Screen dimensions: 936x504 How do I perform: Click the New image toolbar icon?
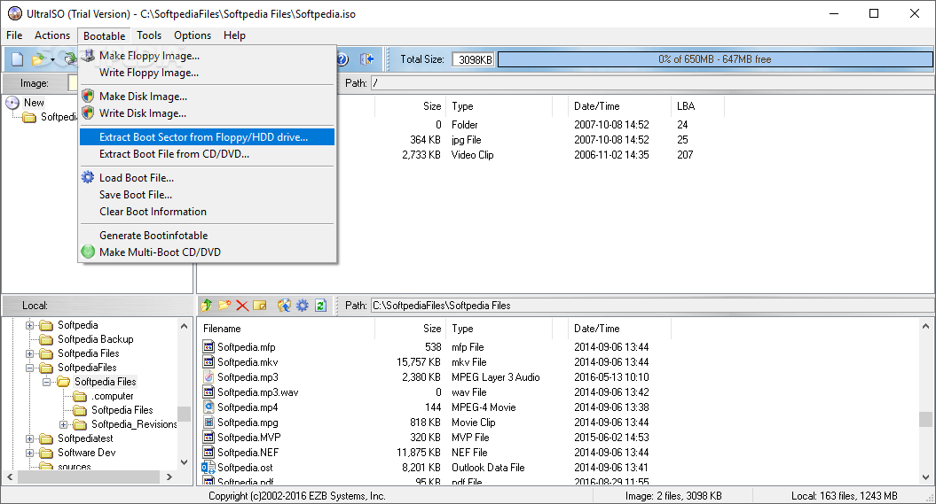18,59
